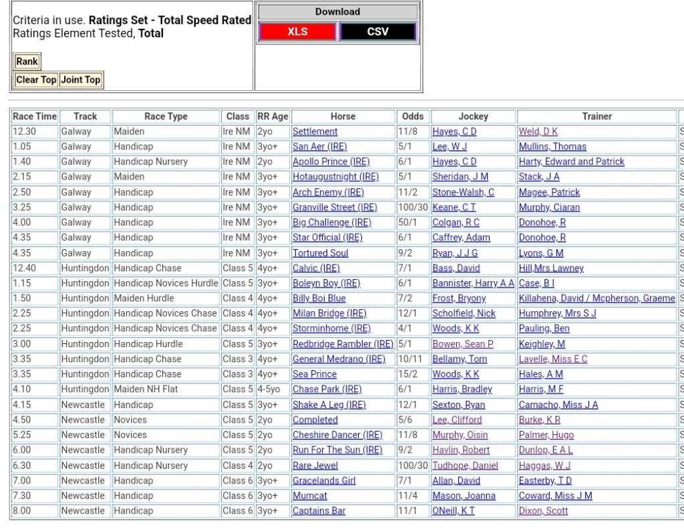
Task: View jockey Frost, Bryony profile
Action: (459, 299)
